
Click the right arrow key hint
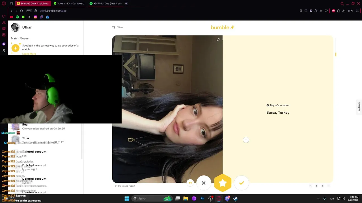pos(328,186)
